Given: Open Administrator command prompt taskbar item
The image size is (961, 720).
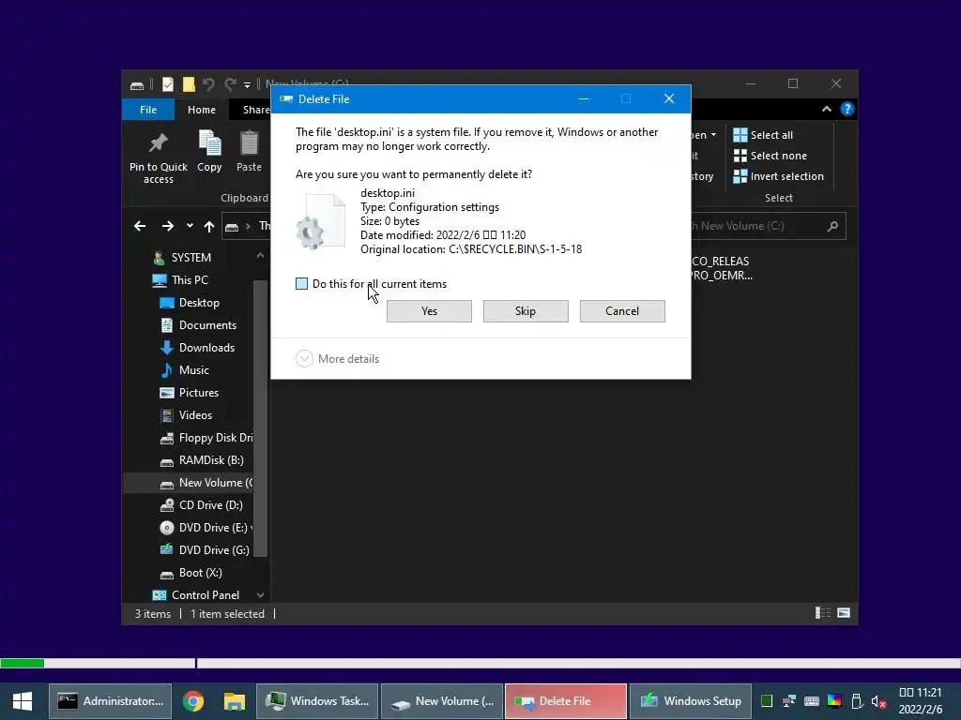Looking at the screenshot, I should (x=111, y=701).
